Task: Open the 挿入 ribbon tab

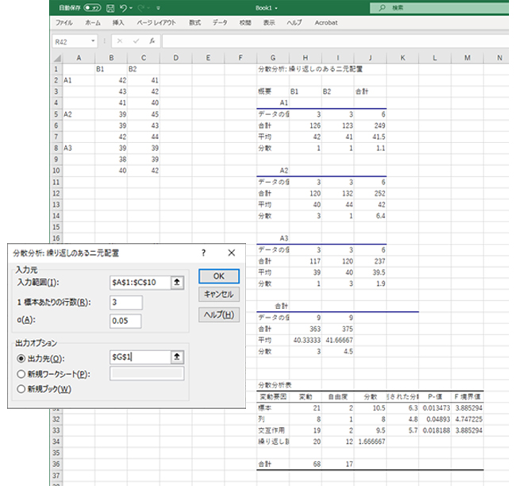Action: pyautogui.click(x=118, y=22)
